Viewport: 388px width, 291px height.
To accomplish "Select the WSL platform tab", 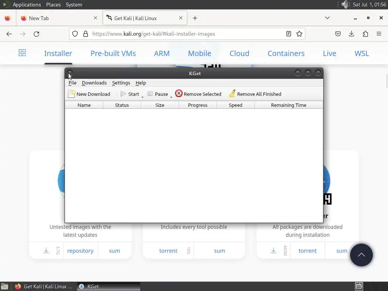I will pos(362,53).
